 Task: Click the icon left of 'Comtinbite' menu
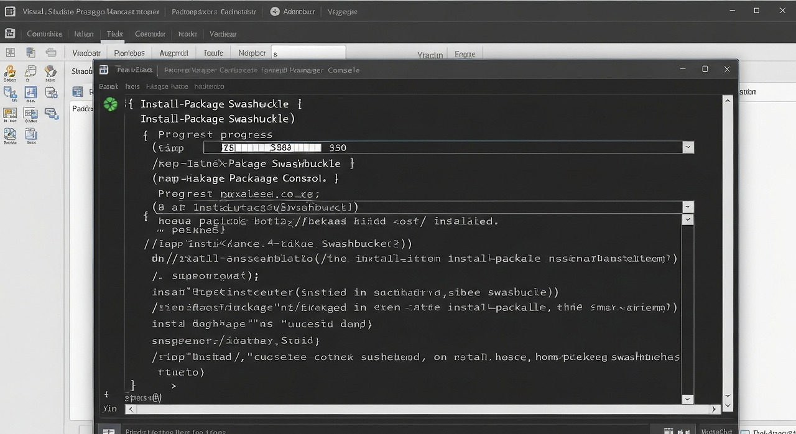pos(9,34)
